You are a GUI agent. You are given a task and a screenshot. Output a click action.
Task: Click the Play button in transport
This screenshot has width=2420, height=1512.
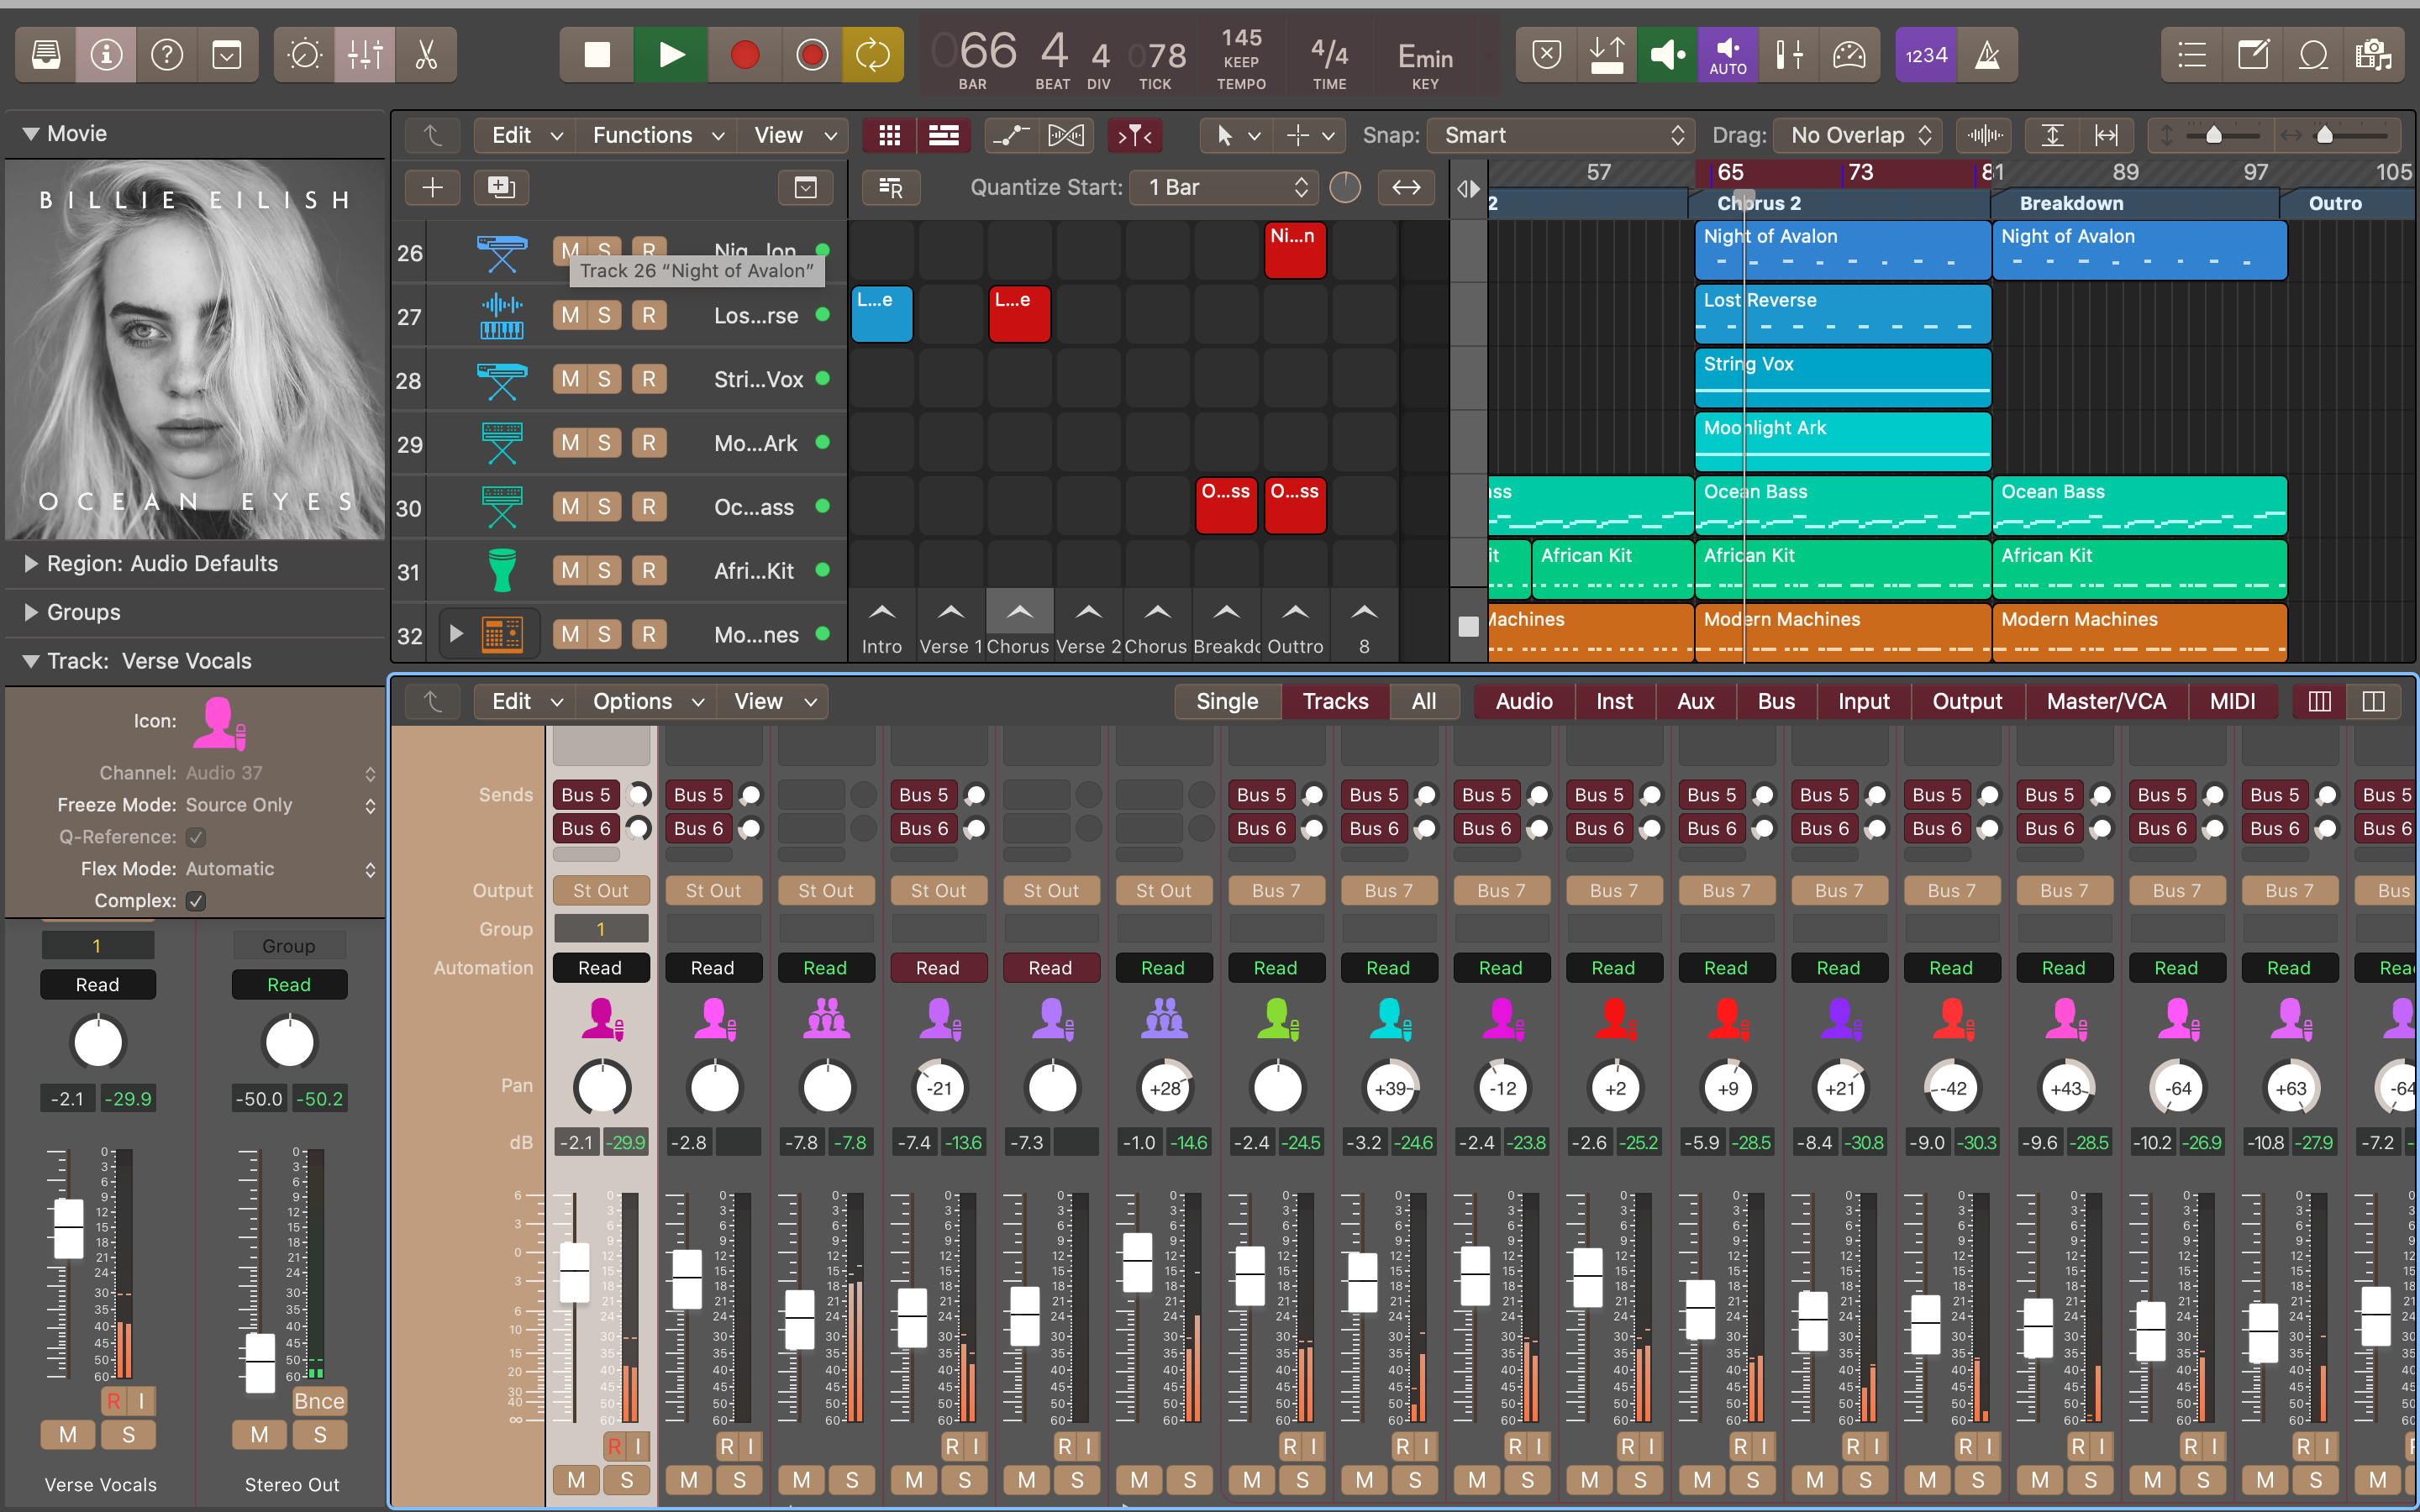pos(671,55)
